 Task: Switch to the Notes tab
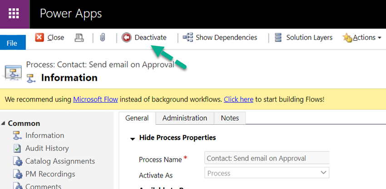230,118
